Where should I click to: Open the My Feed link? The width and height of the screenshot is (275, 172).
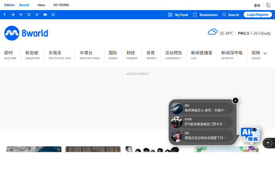pyautogui.click(x=181, y=15)
